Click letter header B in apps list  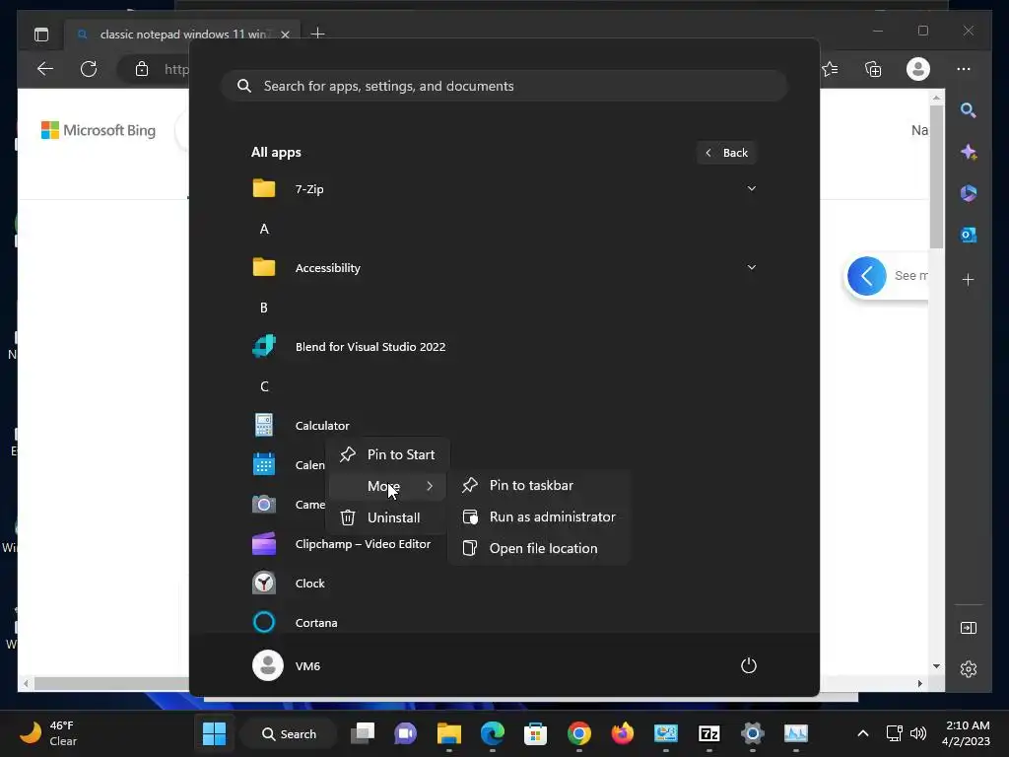(x=264, y=308)
